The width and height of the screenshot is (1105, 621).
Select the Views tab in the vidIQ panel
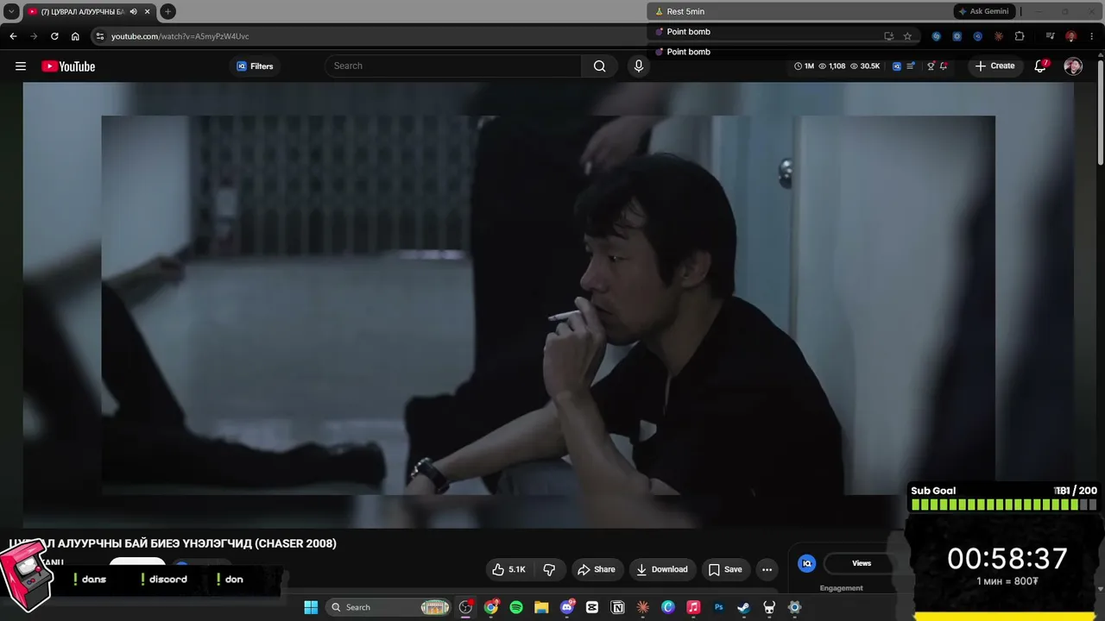click(x=862, y=563)
